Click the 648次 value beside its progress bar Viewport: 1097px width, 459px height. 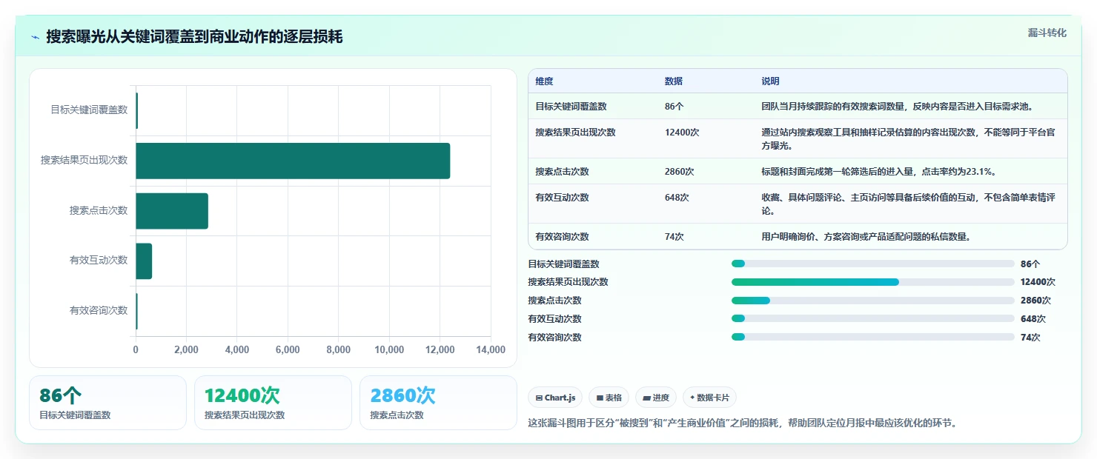(1033, 319)
